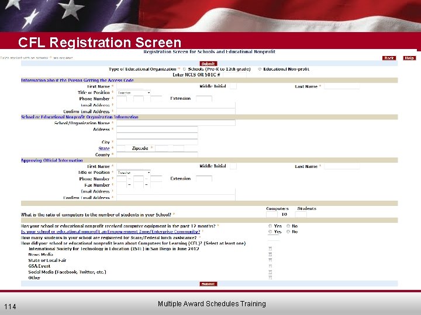The width and height of the screenshot is (421, 315).
Task: Click approving official Email Address field
Action: (176, 191)
